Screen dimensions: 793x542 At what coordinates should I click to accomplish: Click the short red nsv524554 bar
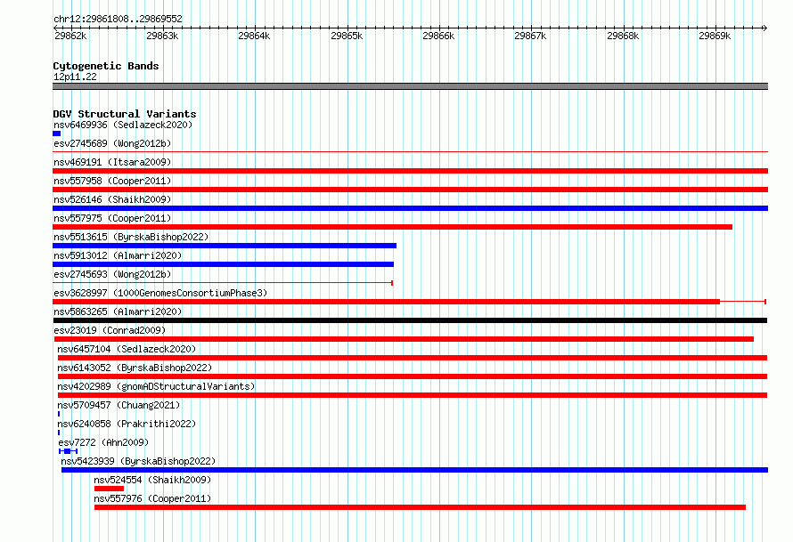coord(110,489)
